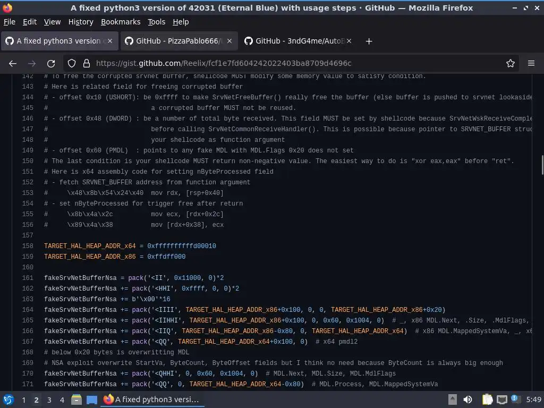Viewport: 544px width, 408px height.
Task: Close the 'A fixed python3 version' tab
Action: (x=110, y=41)
